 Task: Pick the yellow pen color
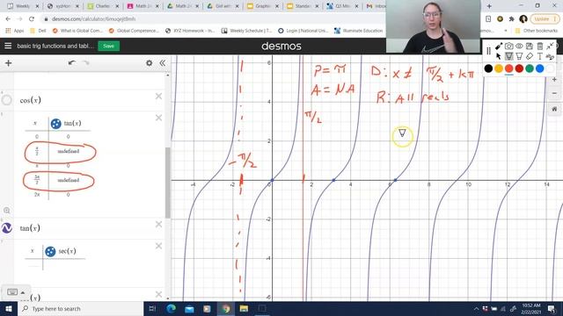click(499, 68)
